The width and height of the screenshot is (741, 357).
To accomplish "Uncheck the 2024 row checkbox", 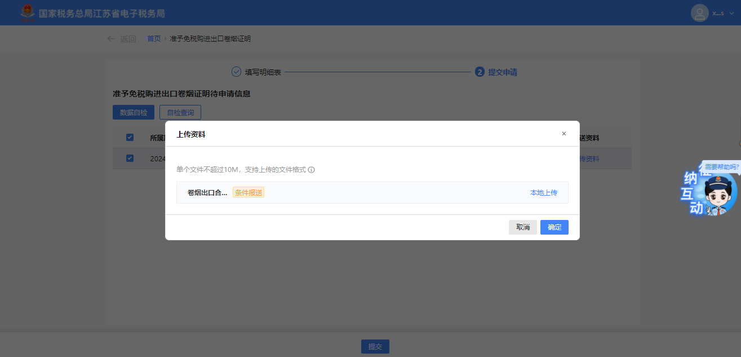I will point(130,158).
